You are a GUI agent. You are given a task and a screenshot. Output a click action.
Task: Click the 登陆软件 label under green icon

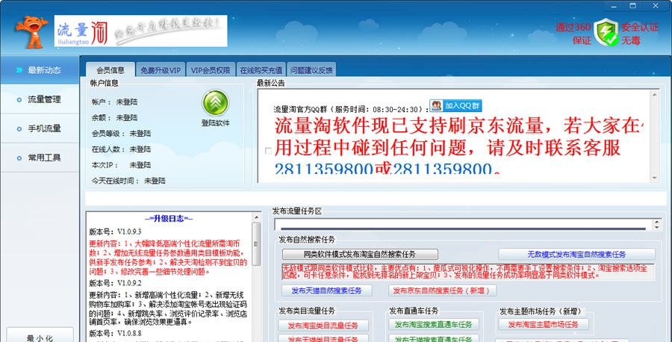coord(216,123)
